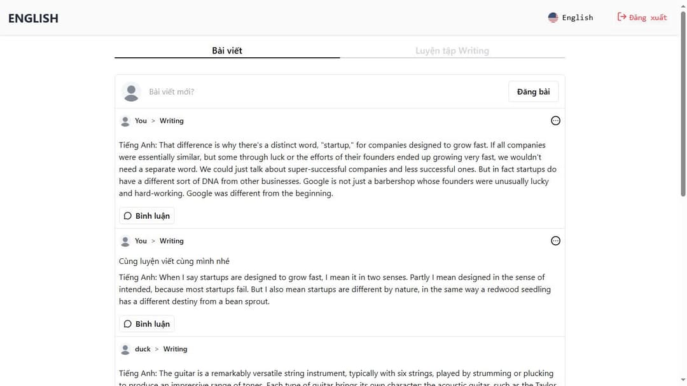Viewport: 687px width, 386px height.
Task: Click the Writing link on duck's post
Action: coord(175,349)
